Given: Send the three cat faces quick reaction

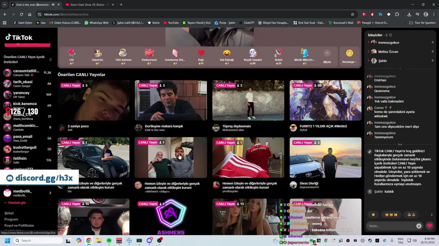Looking at the screenshot, I should 391,215.
